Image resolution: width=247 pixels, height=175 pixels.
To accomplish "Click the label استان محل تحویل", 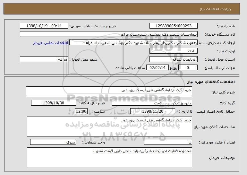I will 220,60.
